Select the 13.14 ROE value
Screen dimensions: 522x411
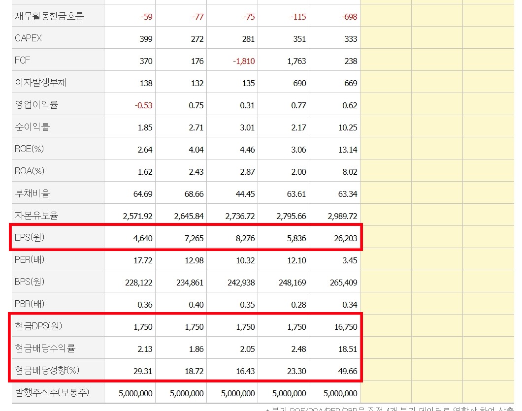(x=348, y=150)
